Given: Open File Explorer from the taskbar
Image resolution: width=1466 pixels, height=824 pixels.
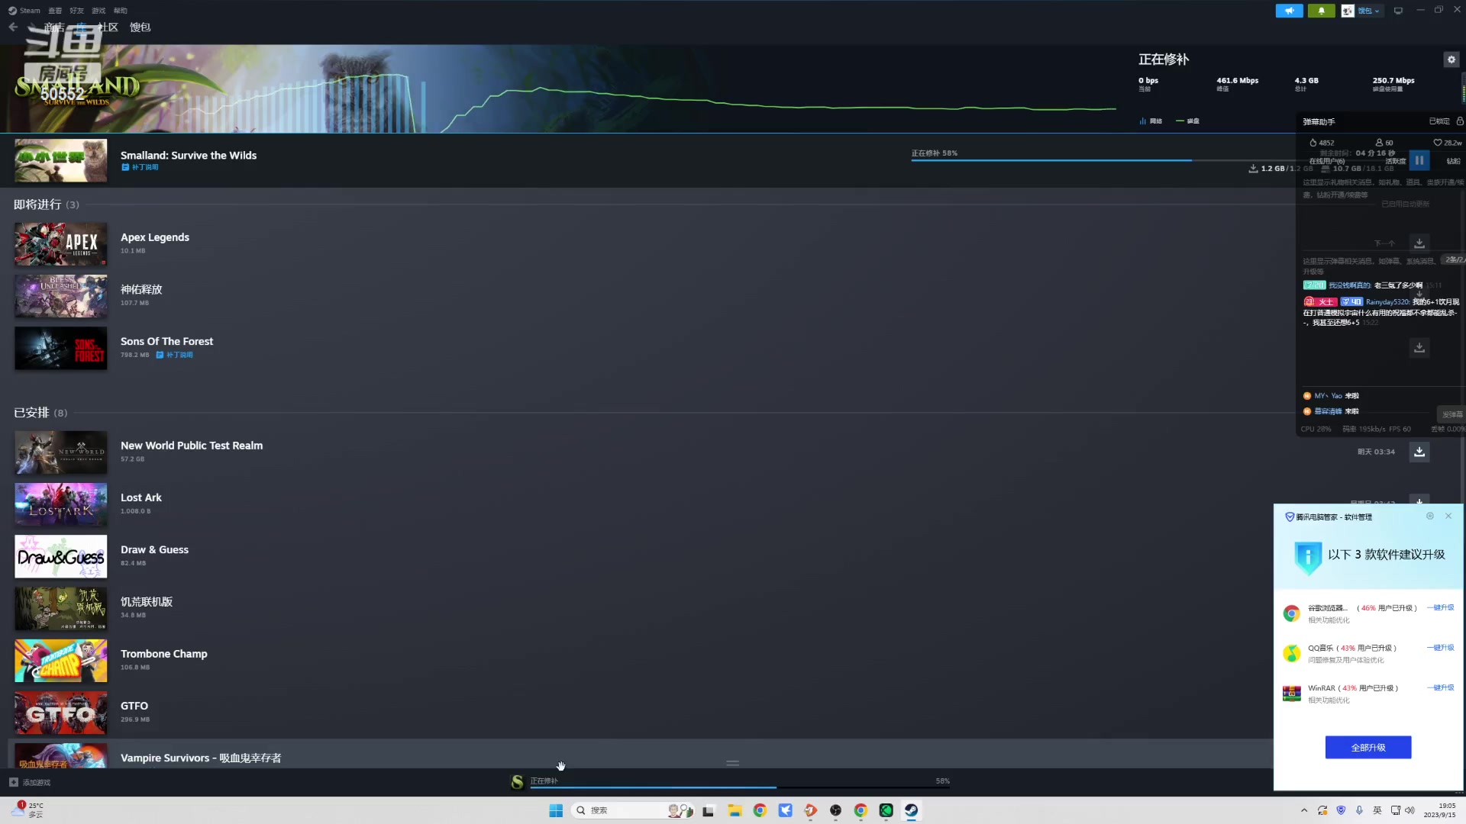Looking at the screenshot, I should pyautogui.click(x=735, y=810).
